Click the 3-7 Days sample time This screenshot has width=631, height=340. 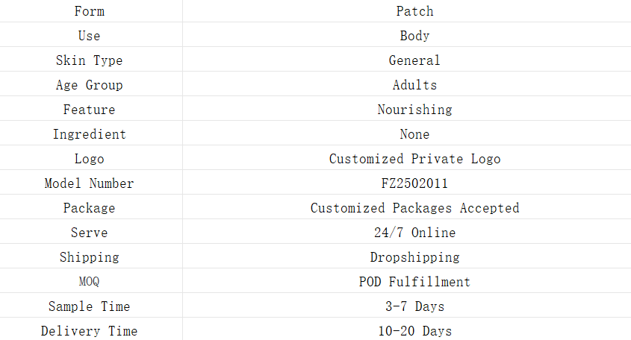pyautogui.click(x=414, y=306)
